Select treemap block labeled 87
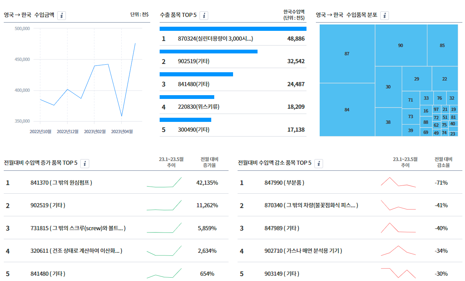Image resolution: width=465 pixels, height=281 pixels. [347, 54]
